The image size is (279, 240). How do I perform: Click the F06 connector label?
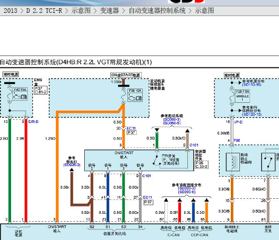pos(237,140)
